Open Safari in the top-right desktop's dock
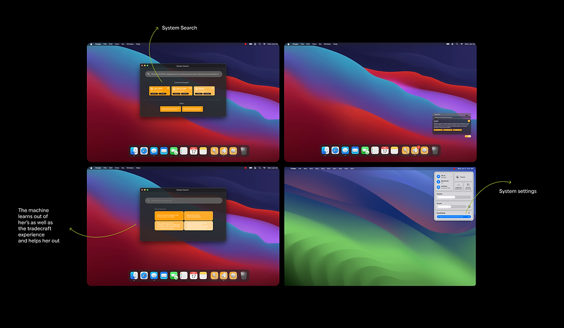This screenshot has width=564, height=328. [x=335, y=150]
